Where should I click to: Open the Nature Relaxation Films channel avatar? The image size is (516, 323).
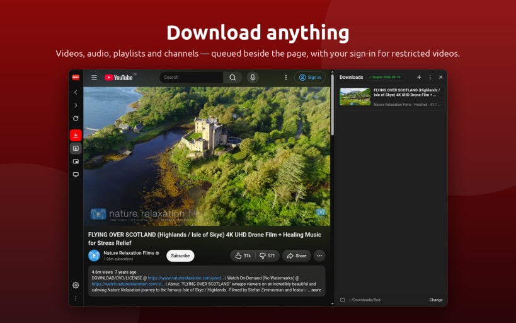coord(94,255)
